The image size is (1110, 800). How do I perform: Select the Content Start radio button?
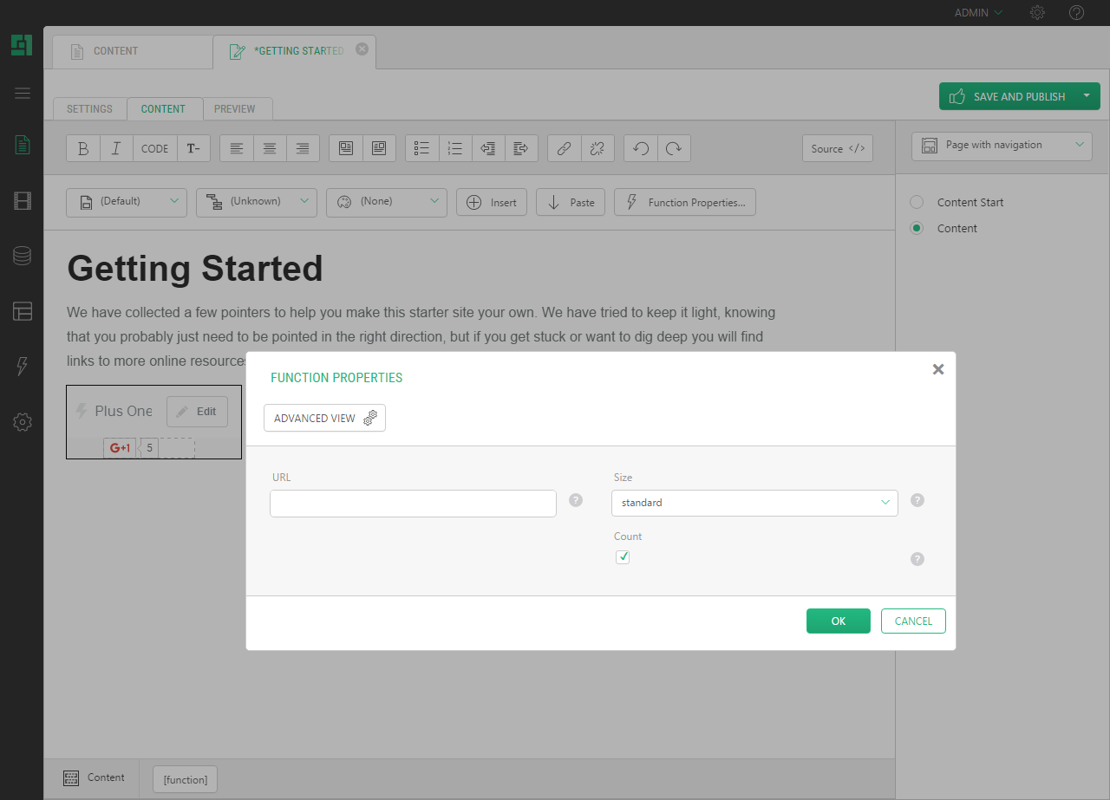coord(917,202)
